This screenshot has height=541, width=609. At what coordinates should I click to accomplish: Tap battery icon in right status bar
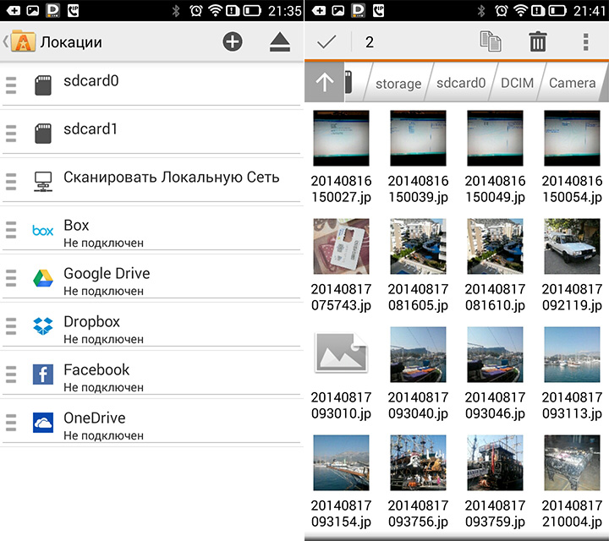click(x=557, y=10)
